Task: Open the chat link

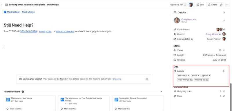Action: (x=49, y=32)
